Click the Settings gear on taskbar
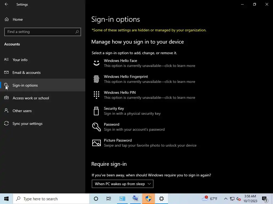273x204 pixels. tap(161, 199)
